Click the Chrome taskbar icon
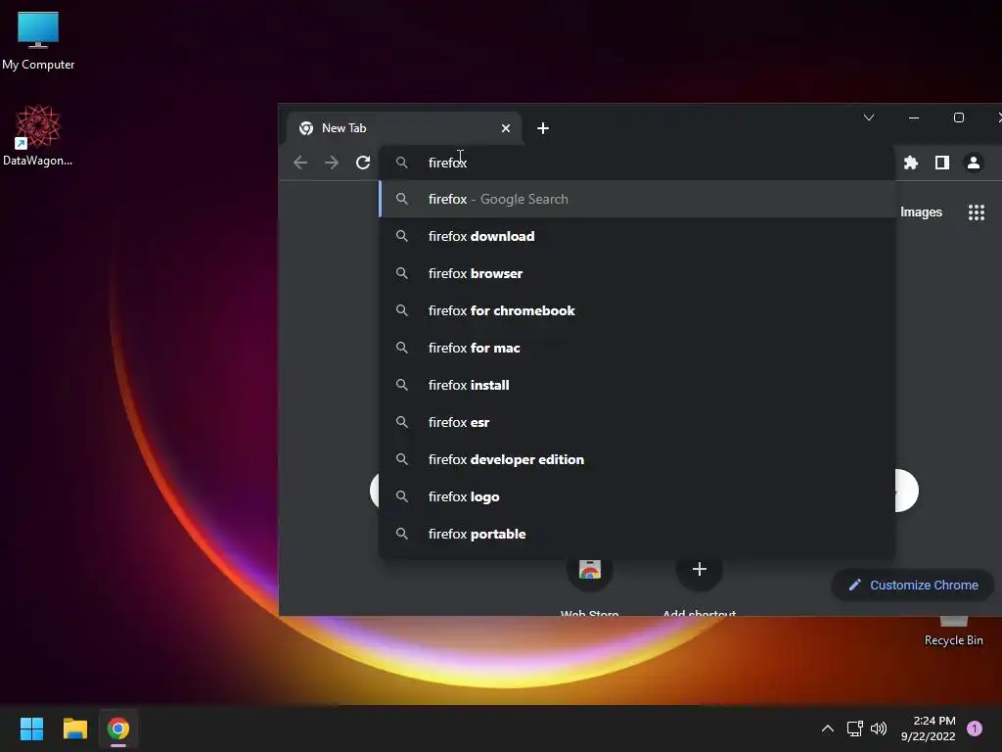Image resolution: width=1002 pixels, height=752 pixels. coord(118,728)
